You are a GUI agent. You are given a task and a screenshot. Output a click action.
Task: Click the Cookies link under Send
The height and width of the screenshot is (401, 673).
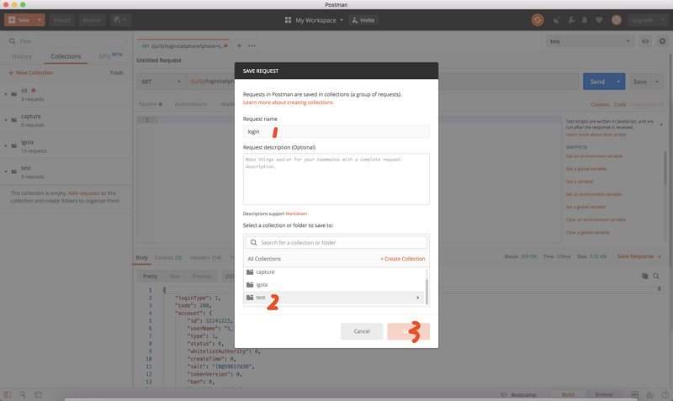(600, 104)
